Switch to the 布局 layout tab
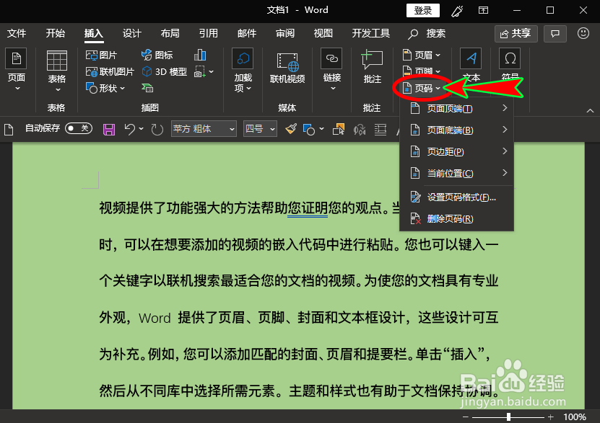Screen dimensions: 600x423 point(170,34)
